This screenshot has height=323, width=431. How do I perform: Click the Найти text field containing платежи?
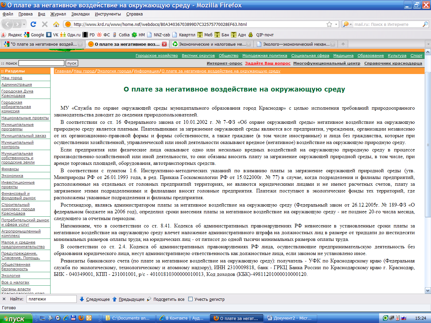52,299
